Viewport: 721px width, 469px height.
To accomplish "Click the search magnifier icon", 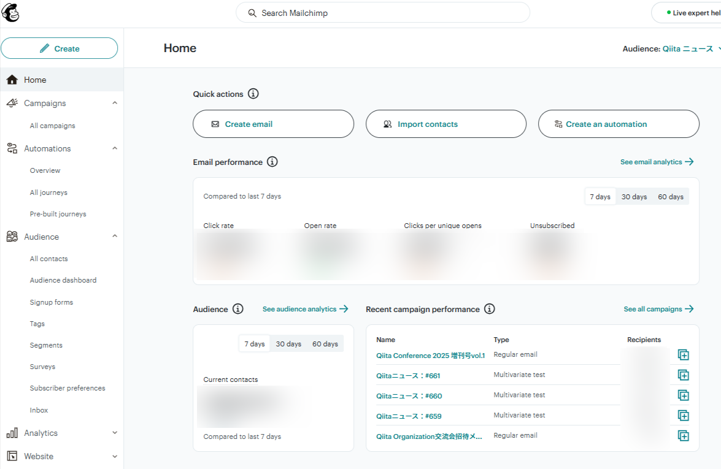I will coord(252,13).
